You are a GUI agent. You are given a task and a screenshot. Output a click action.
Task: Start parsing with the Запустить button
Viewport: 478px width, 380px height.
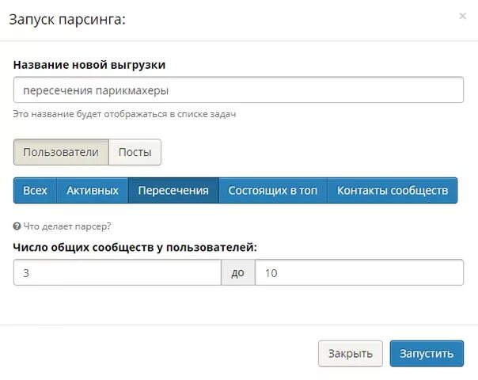tap(427, 353)
